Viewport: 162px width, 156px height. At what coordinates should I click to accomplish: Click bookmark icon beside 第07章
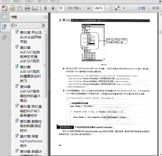click(x=17, y=136)
